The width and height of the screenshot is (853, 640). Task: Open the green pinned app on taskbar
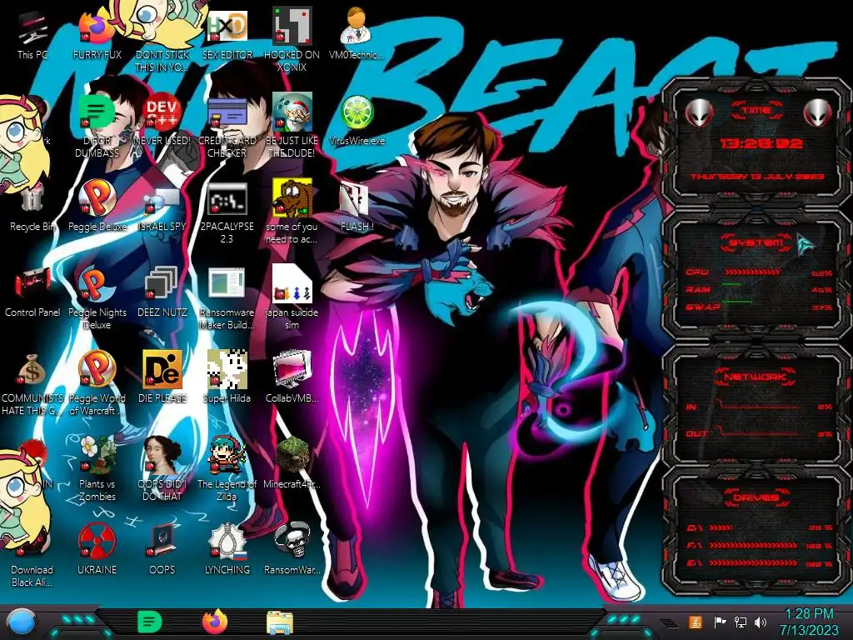pos(149,622)
